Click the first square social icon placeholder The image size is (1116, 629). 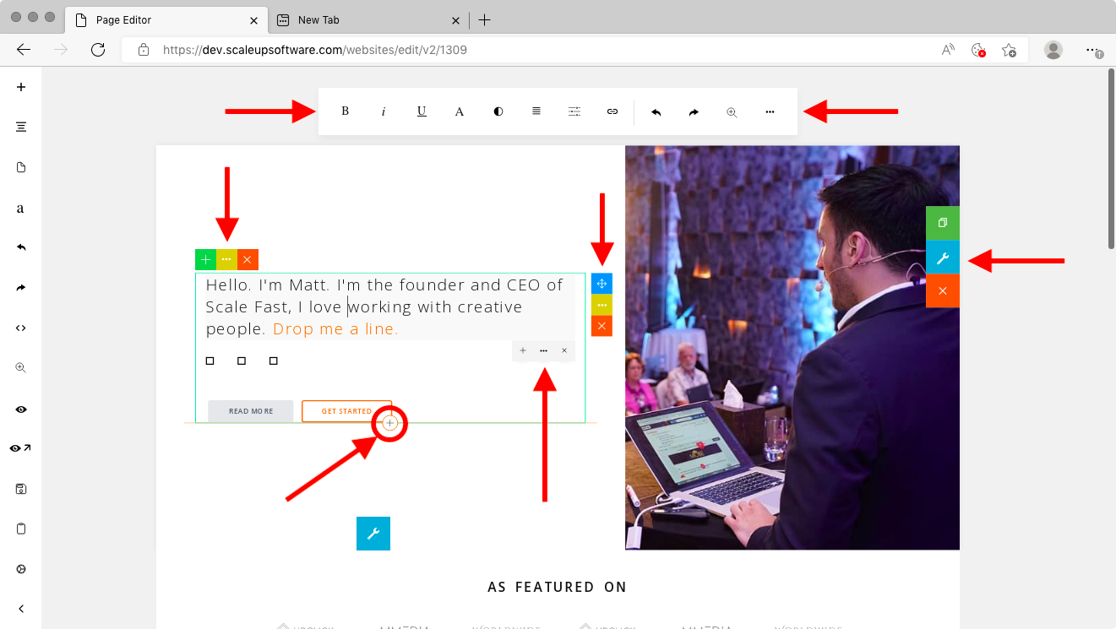210,361
